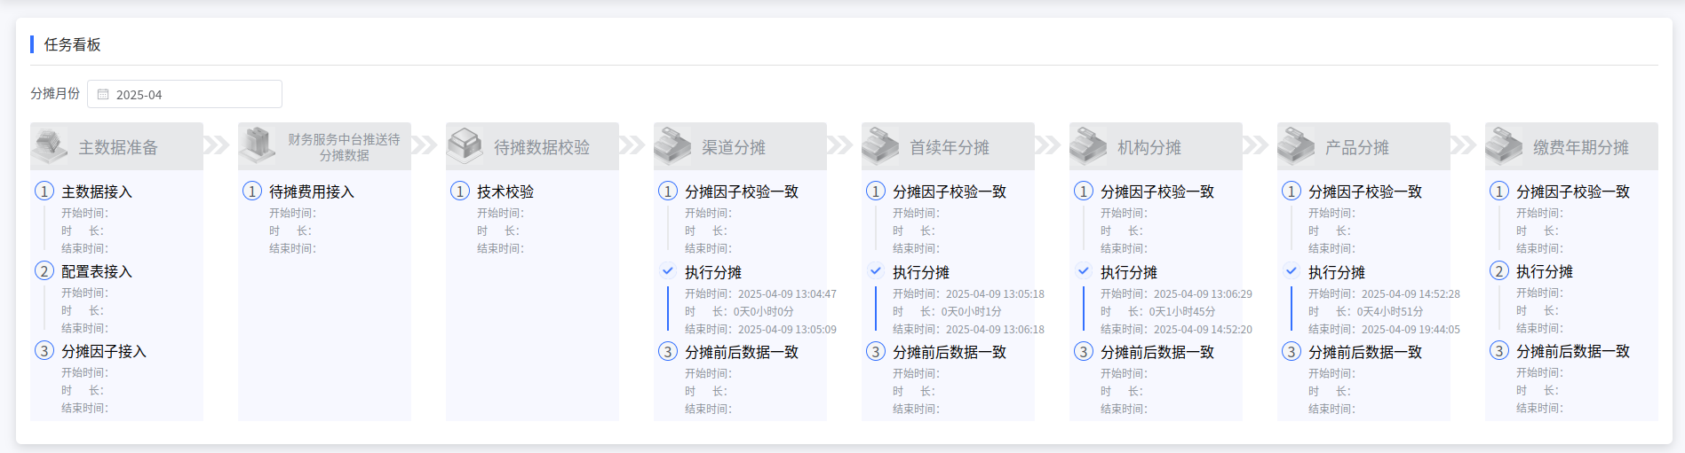This screenshot has width=1685, height=453.
Task: Click the 待摊数据校验 stage box icon
Action: tap(465, 146)
